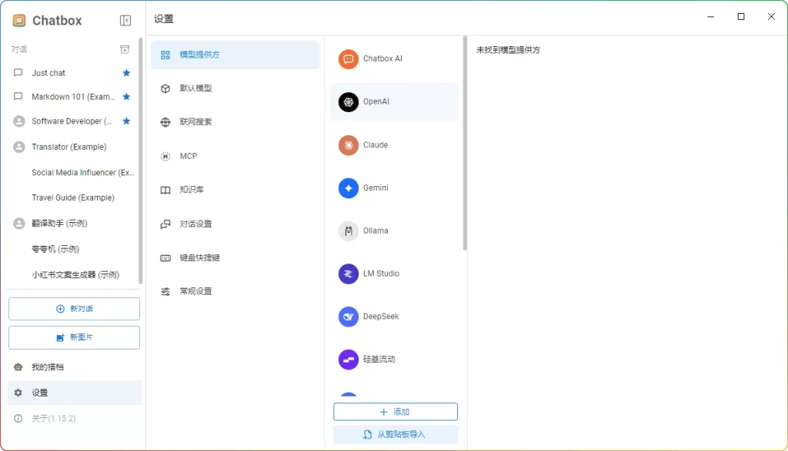Screen dimensions: 788x451
Task: Add a new provider with 添加 button
Action: (x=396, y=412)
